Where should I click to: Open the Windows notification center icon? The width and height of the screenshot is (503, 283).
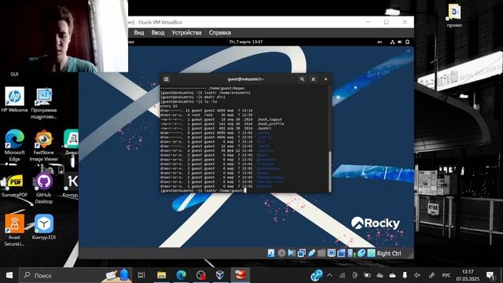click(x=490, y=275)
